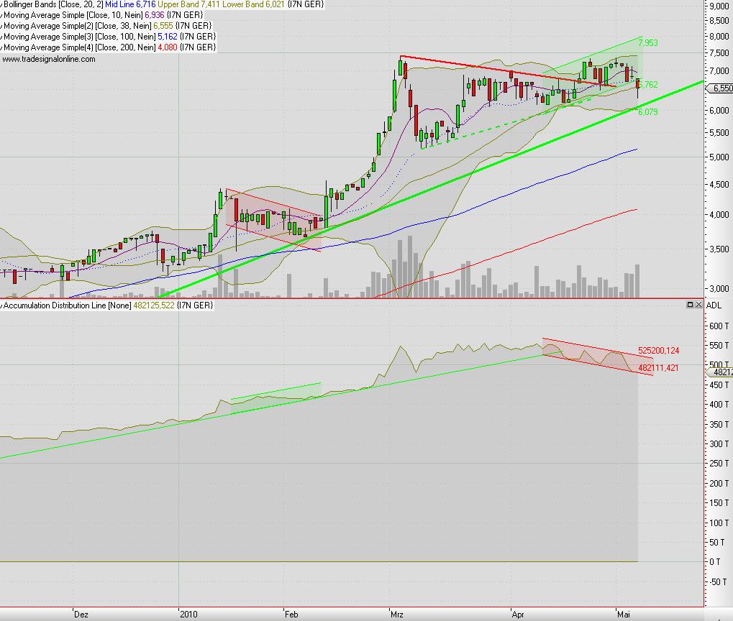733x621 pixels.
Task: Click the Mrz date axis label
Action: pyautogui.click(x=397, y=615)
